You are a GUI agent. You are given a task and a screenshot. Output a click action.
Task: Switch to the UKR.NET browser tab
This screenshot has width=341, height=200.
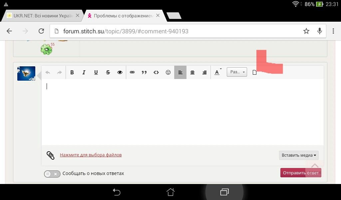point(40,16)
